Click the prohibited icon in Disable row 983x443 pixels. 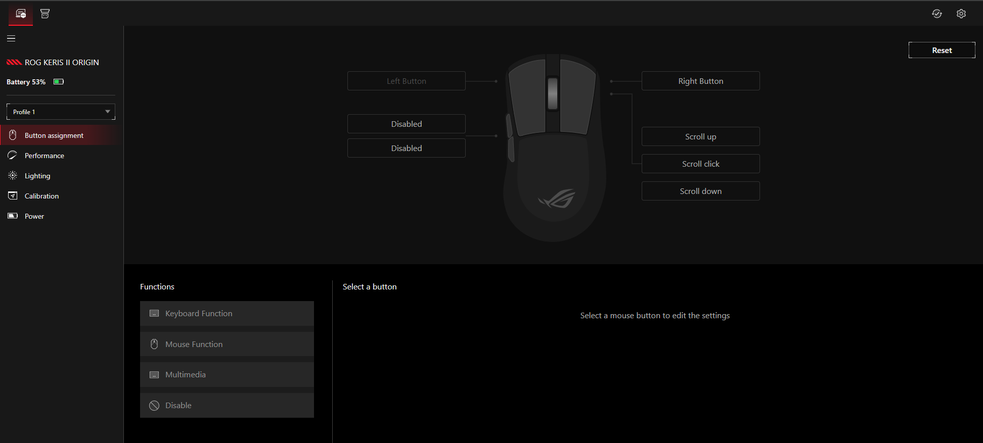pyautogui.click(x=154, y=405)
